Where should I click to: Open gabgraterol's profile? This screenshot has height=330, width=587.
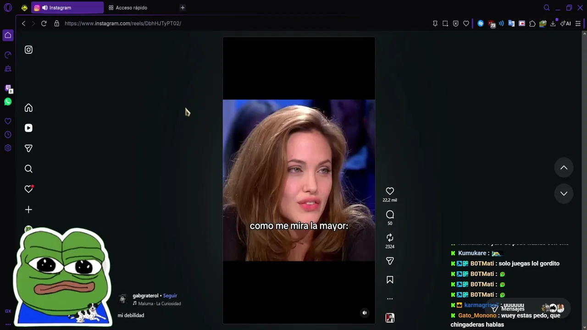[145, 296]
